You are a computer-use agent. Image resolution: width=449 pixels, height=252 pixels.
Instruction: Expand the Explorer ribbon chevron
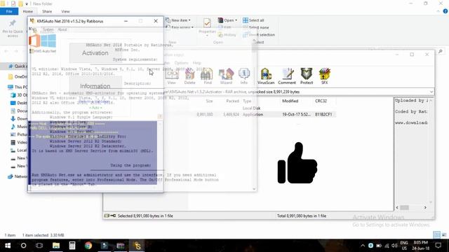pos(438,11)
